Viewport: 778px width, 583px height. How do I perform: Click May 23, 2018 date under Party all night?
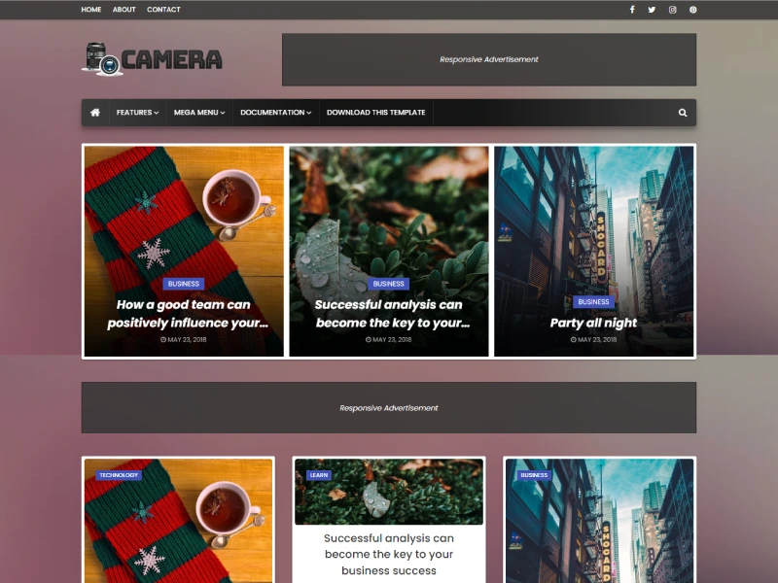coord(593,339)
